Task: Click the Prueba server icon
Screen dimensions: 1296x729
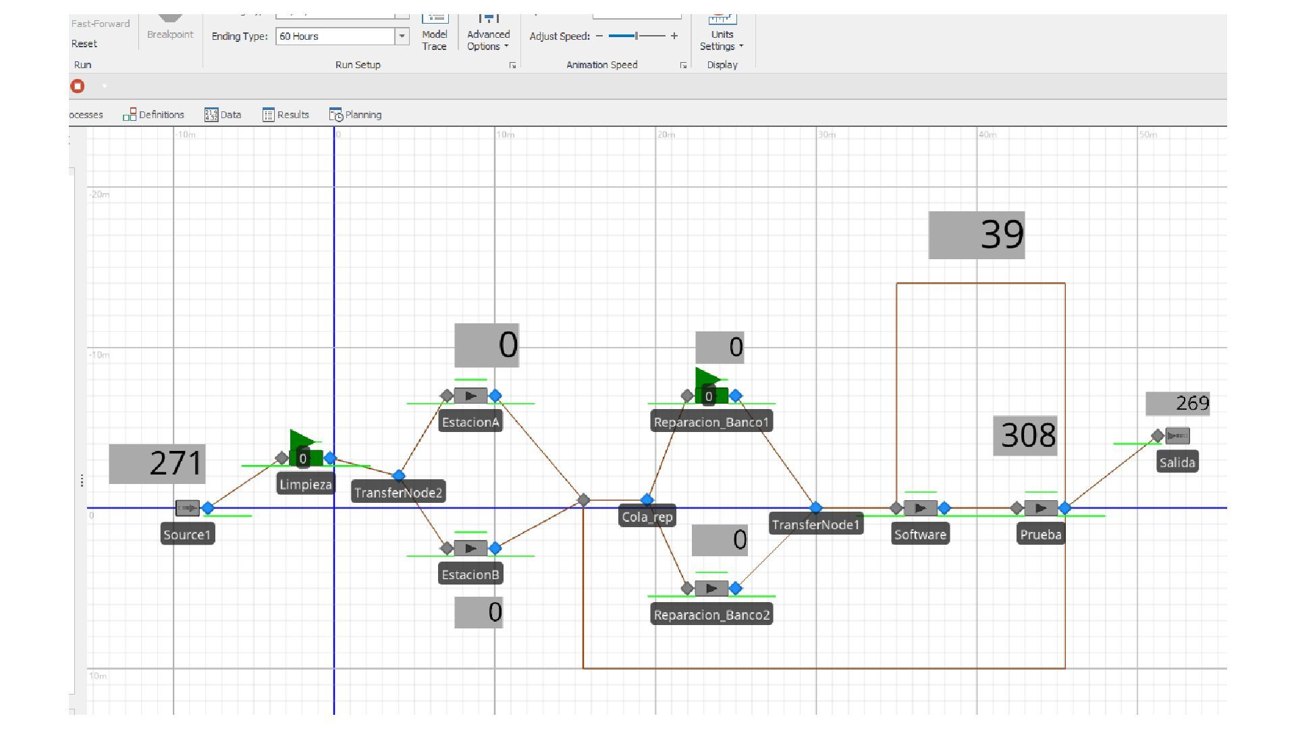Action: pyautogui.click(x=1040, y=508)
